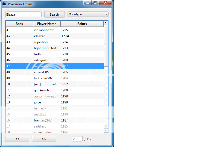Click the player name search field

(24, 15)
